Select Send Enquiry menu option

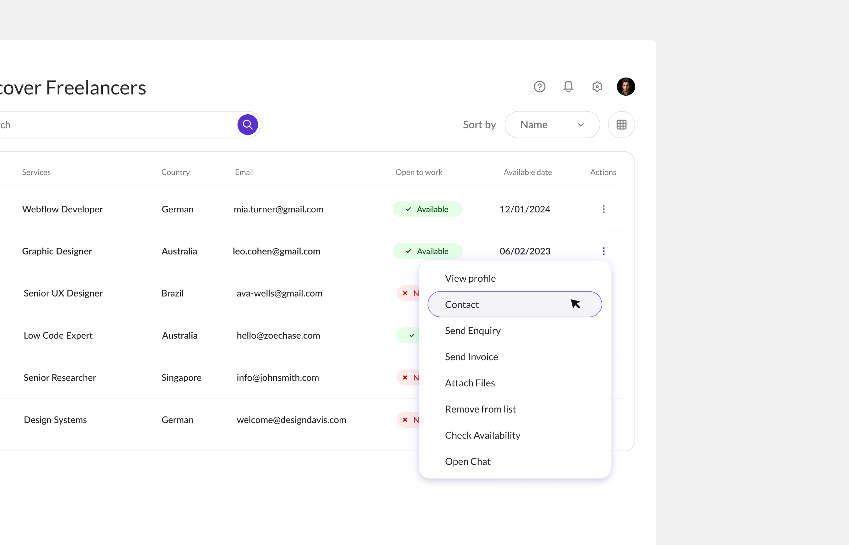[x=473, y=331]
